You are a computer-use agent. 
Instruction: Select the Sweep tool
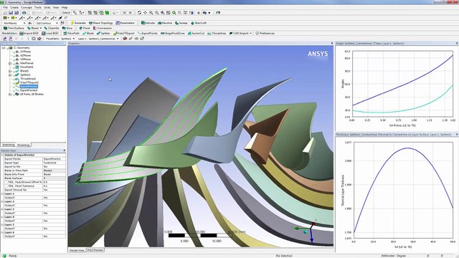pos(181,23)
